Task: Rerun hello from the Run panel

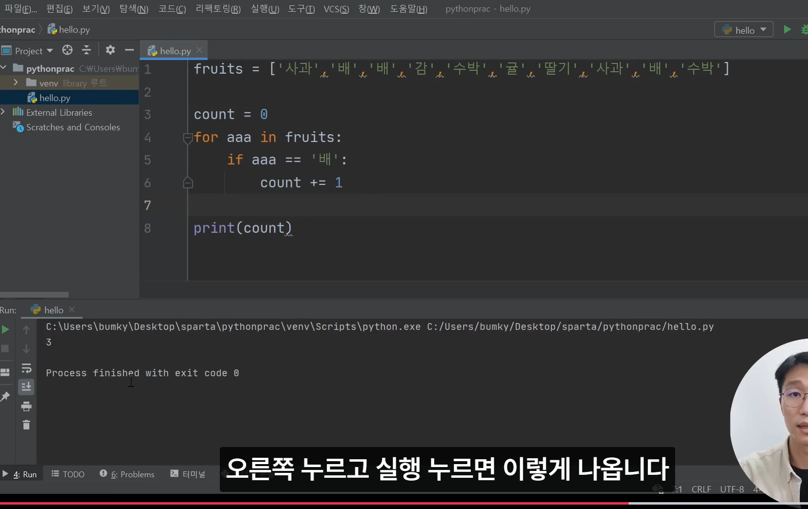Action: [5, 329]
